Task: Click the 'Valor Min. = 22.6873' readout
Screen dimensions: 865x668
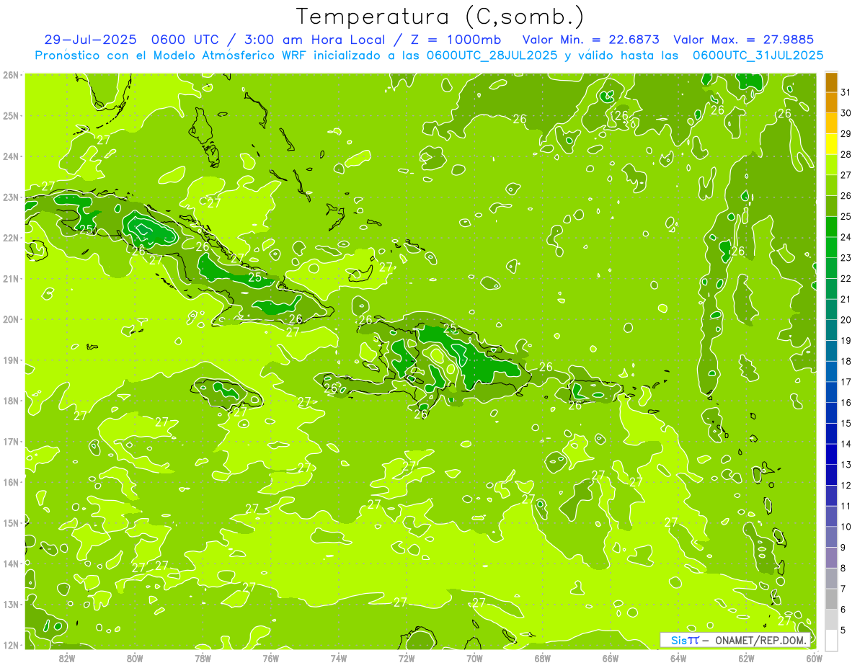Action: (590, 40)
